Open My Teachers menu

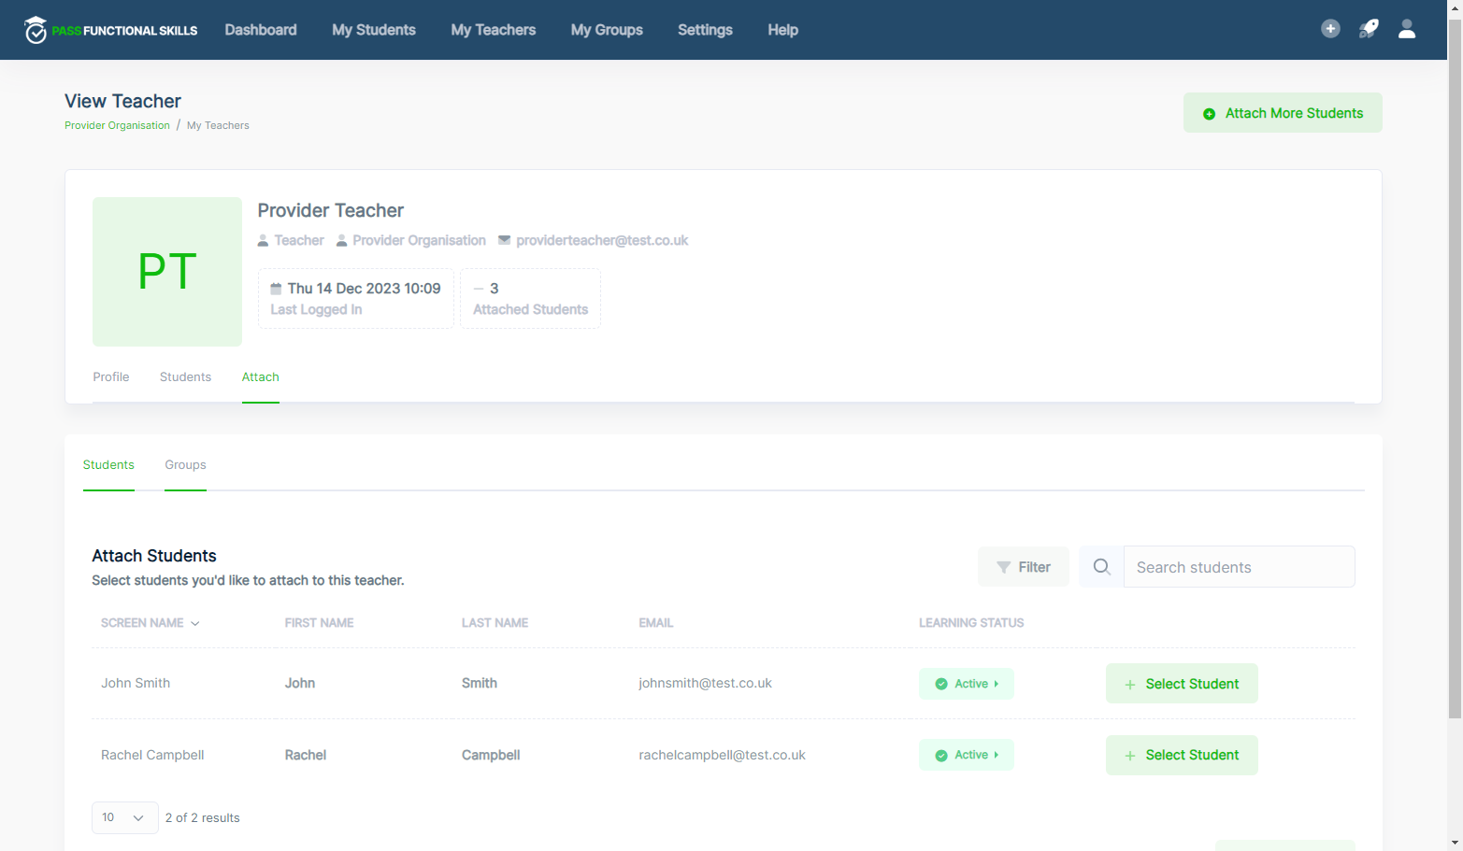tap(494, 30)
